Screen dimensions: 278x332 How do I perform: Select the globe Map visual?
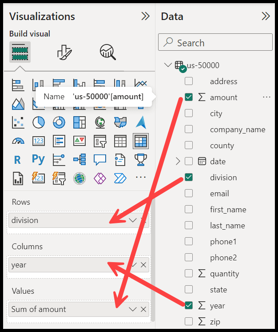[x=100, y=122]
